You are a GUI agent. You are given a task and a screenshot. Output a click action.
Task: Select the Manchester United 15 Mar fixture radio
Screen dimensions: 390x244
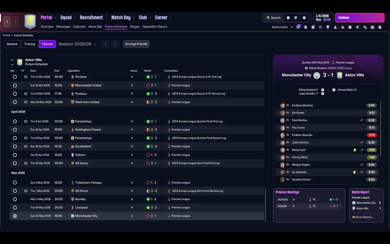(15, 85)
